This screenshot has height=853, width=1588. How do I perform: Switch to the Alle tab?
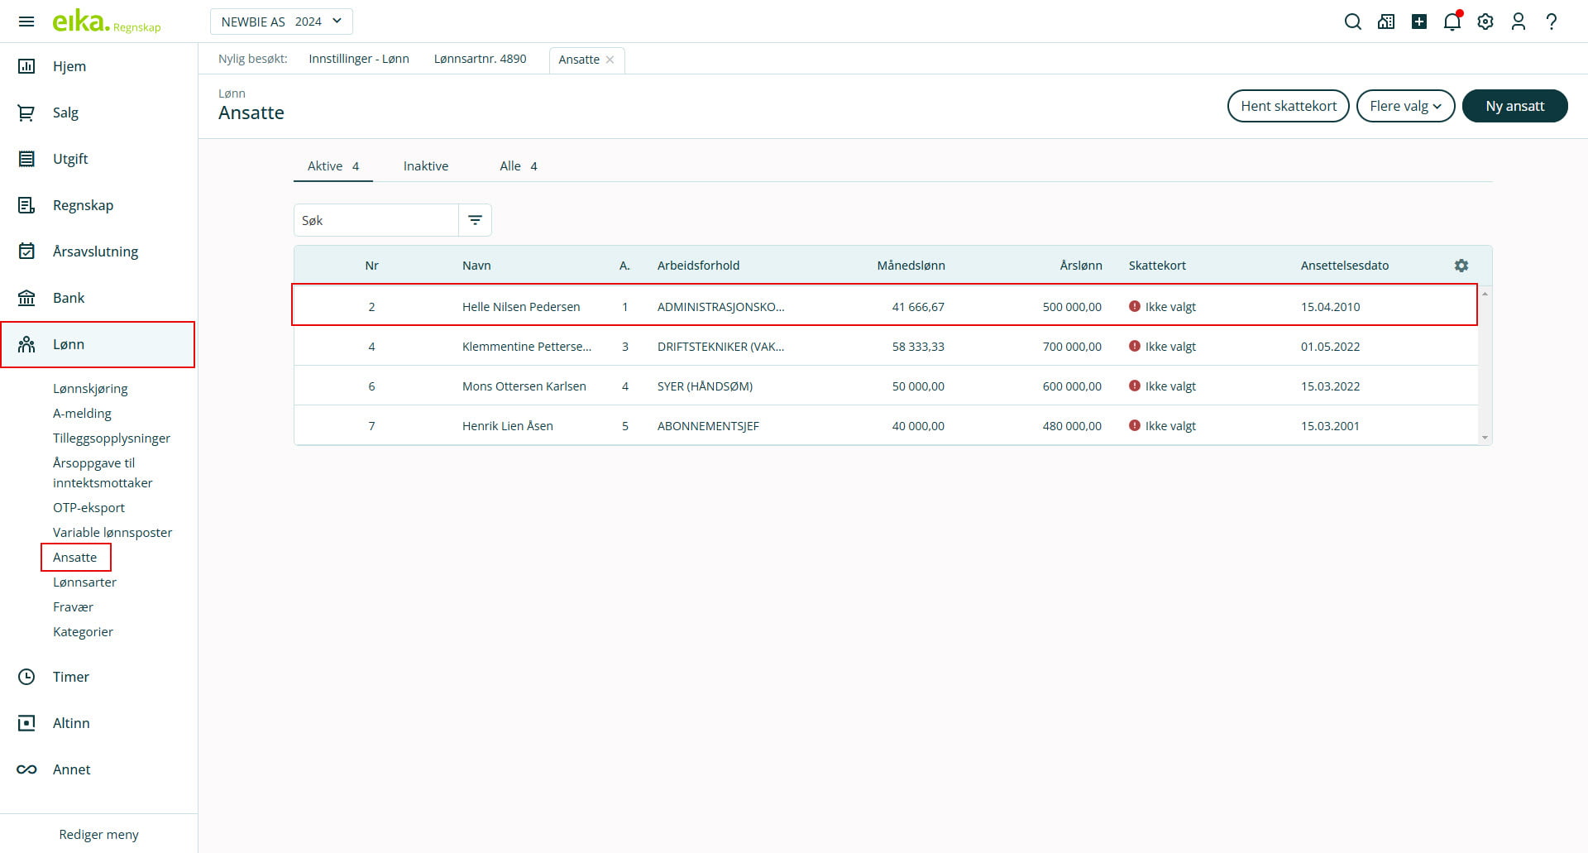(518, 166)
